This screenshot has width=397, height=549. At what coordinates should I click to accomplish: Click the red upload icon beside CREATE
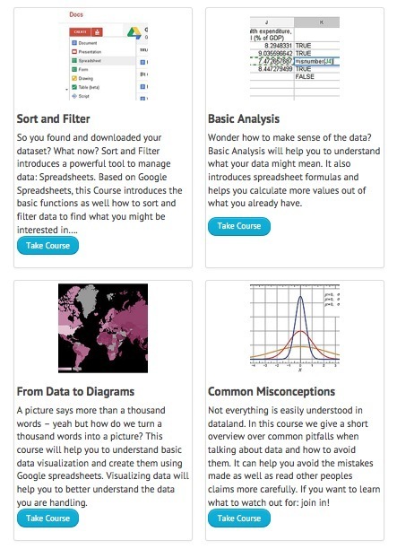coord(97,32)
